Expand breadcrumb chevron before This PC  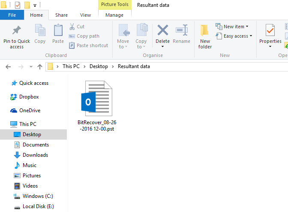(x=58, y=67)
